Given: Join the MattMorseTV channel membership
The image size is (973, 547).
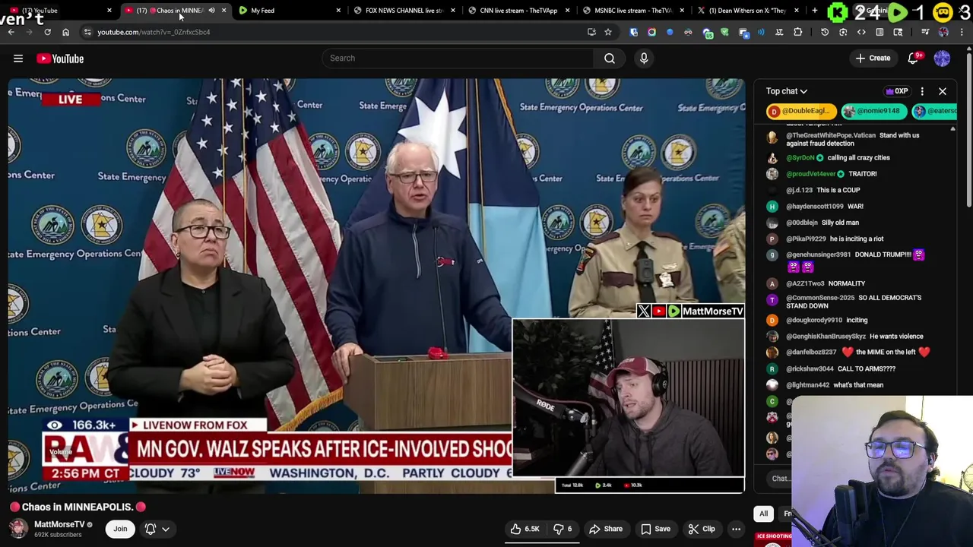Looking at the screenshot, I should pyautogui.click(x=120, y=529).
